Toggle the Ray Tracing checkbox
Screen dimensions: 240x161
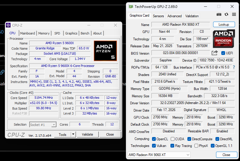(172, 146)
